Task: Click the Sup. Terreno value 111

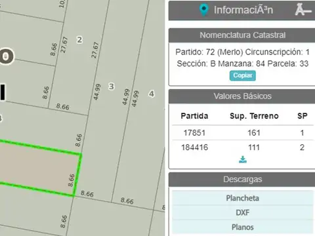Action: [254, 147]
